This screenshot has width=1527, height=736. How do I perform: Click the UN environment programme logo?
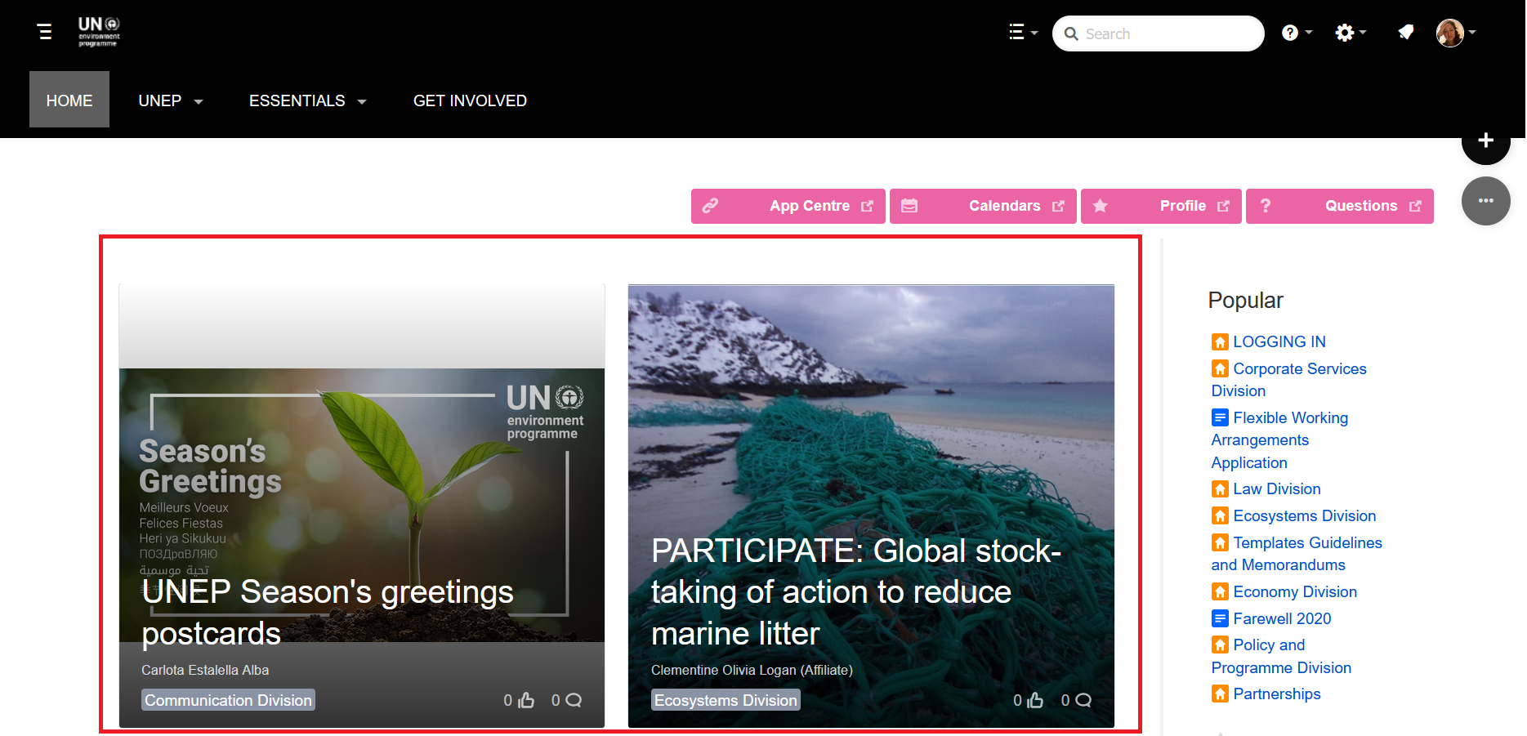point(99,32)
